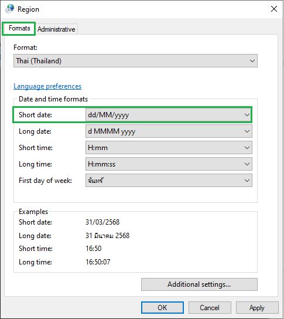The width and height of the screenshot is (284, 319).
Task: Open the Long time H:mm:ss dropdown
Action: pyautogui.click(x=169, y=164)
